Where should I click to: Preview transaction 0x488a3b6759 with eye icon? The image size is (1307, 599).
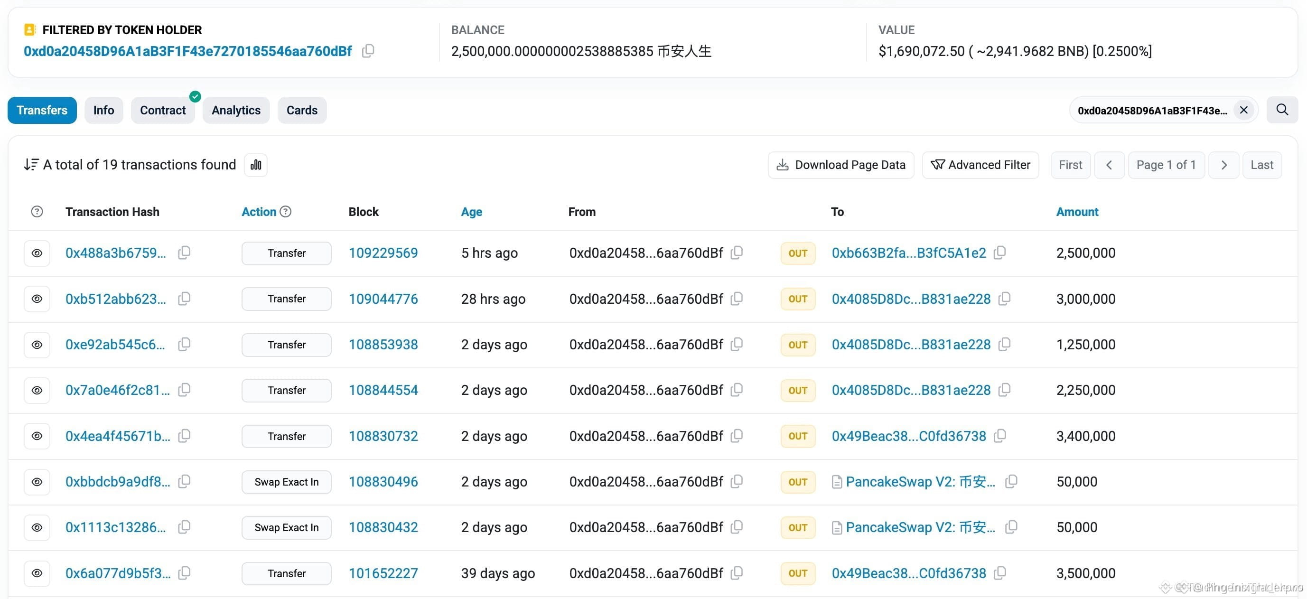(37, 253)
